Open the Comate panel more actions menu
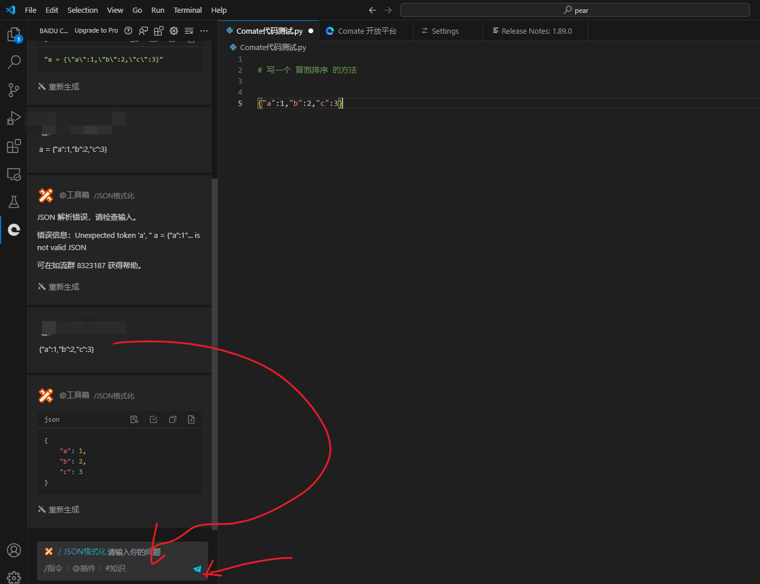Viewport: 760px width, 584px height. coord(204,31)
